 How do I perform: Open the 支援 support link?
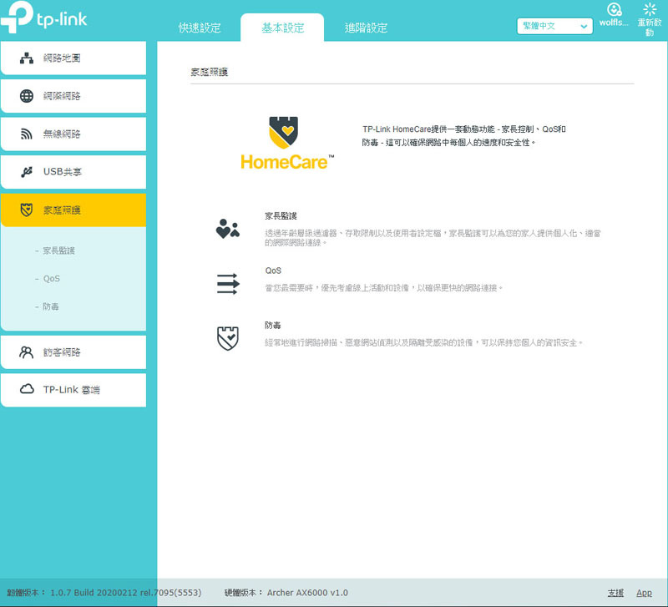click(615, 593)
